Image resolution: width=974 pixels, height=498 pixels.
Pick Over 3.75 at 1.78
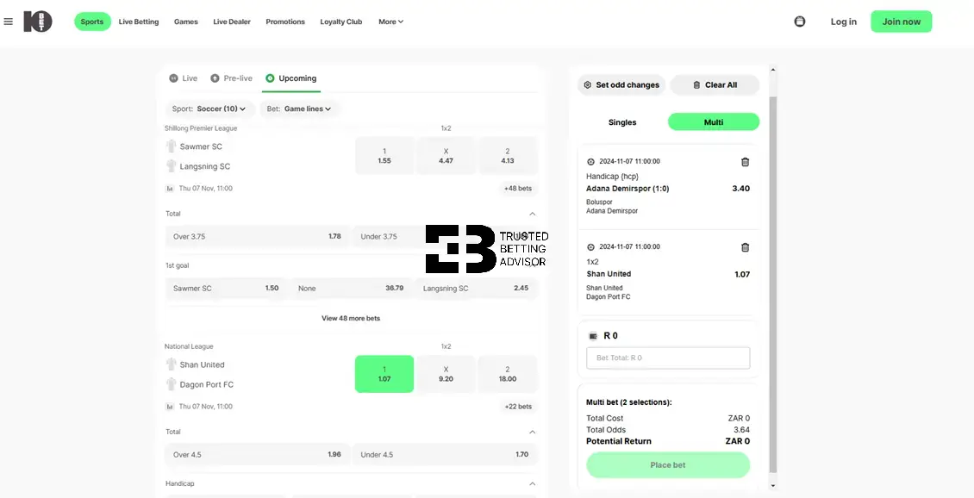click(257, 237)
